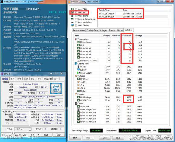Click the CPU temperature row icon
175x142 pixels.
(x=78, y=45)
